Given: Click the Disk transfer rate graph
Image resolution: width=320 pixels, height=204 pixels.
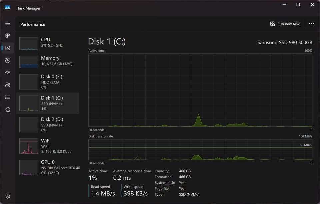Looking at the screenshot, I should click(200, 149).
